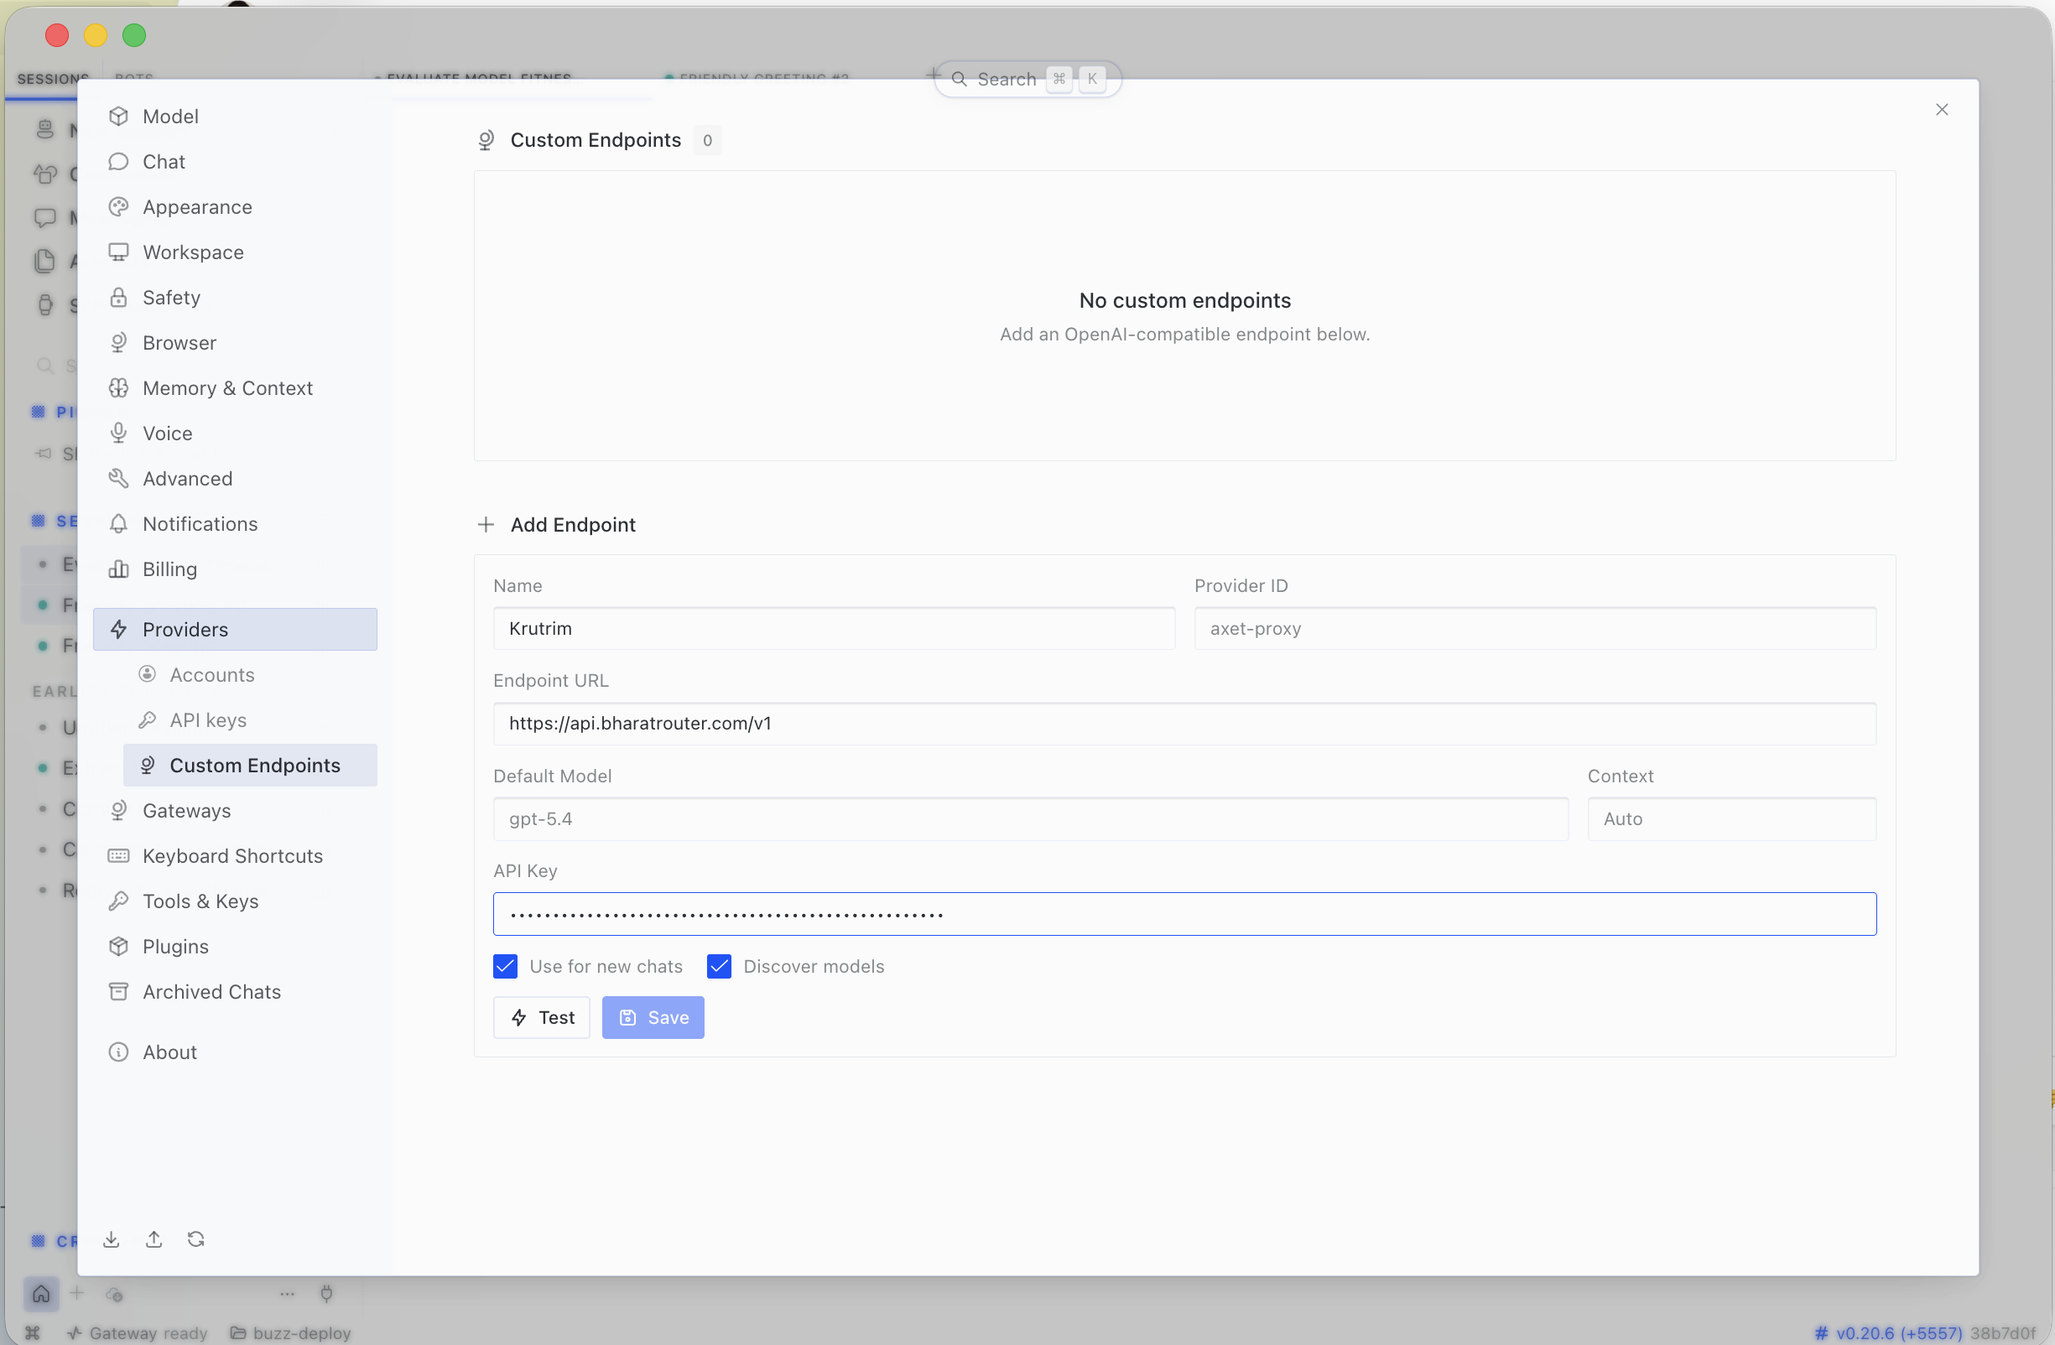
Task: Open Workspace settings
Action: pyautogui.click(x=235, y=252)
